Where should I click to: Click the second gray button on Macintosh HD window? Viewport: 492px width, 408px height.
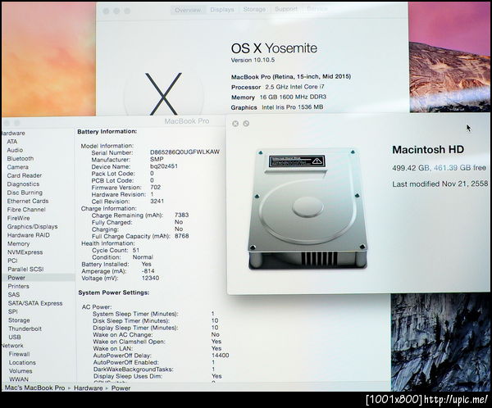point(246,124)
